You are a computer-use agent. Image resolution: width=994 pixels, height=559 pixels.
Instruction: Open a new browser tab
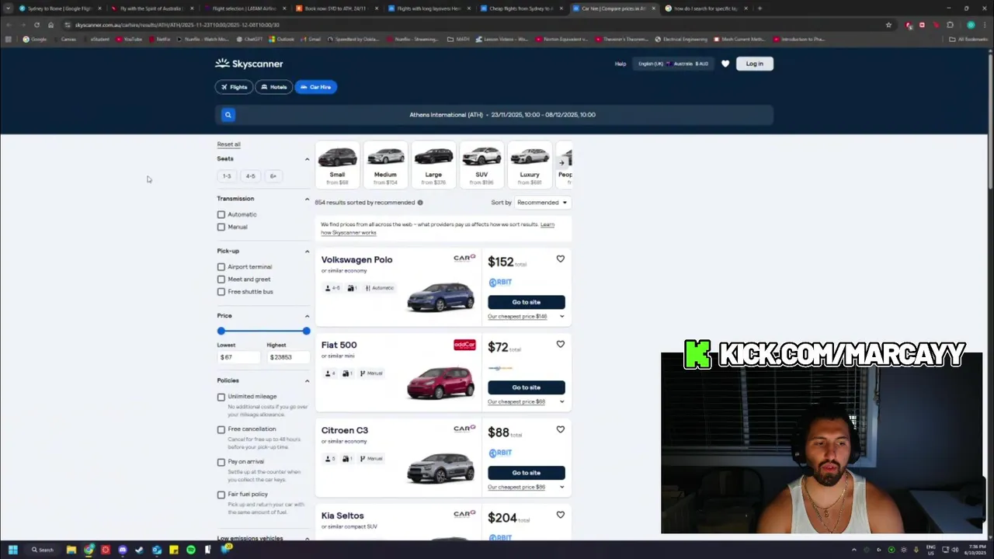[759, 9]
